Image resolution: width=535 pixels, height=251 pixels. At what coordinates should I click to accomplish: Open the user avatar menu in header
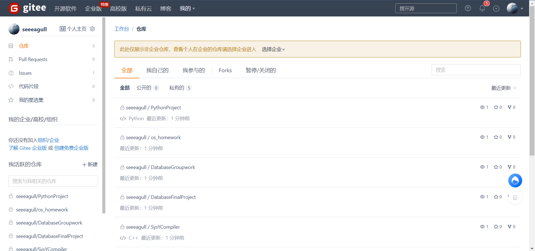pyautogui.click(x=515, y=8)
